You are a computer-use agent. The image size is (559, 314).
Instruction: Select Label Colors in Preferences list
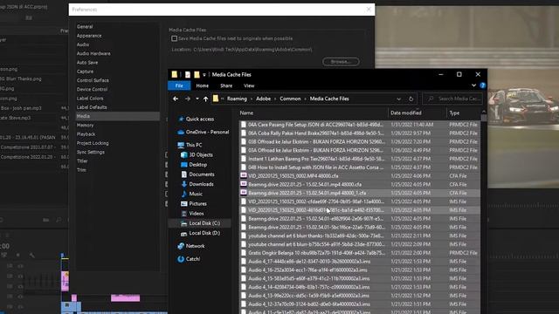point(90,99)
